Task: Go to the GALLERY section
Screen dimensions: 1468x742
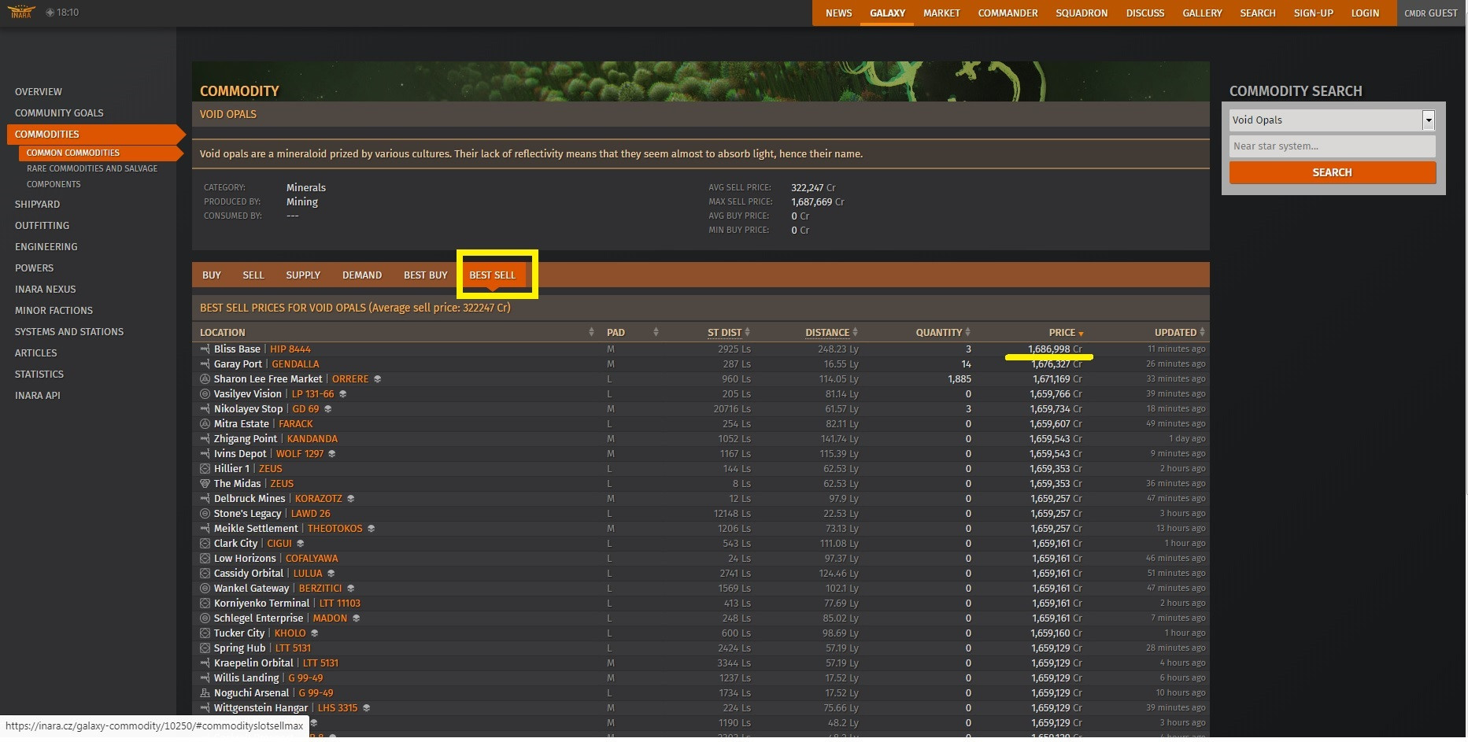Action: pyautogui.click(x=1203, y=13)
